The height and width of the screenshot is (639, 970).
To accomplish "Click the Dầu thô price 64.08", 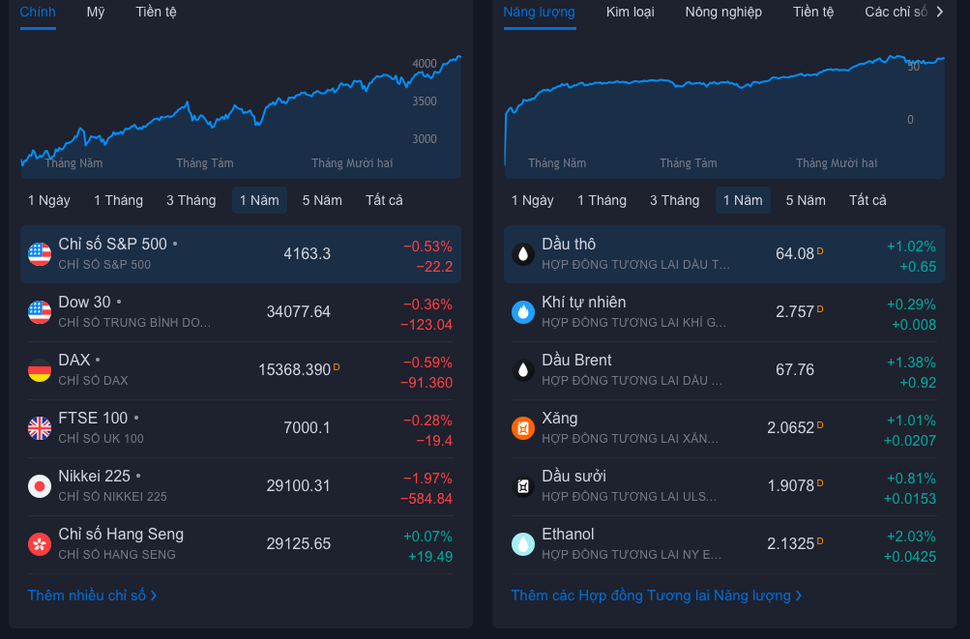I will pos(795,254).
